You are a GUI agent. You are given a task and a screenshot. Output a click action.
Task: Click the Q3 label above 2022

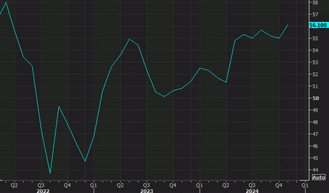click(x=41, y=185)
